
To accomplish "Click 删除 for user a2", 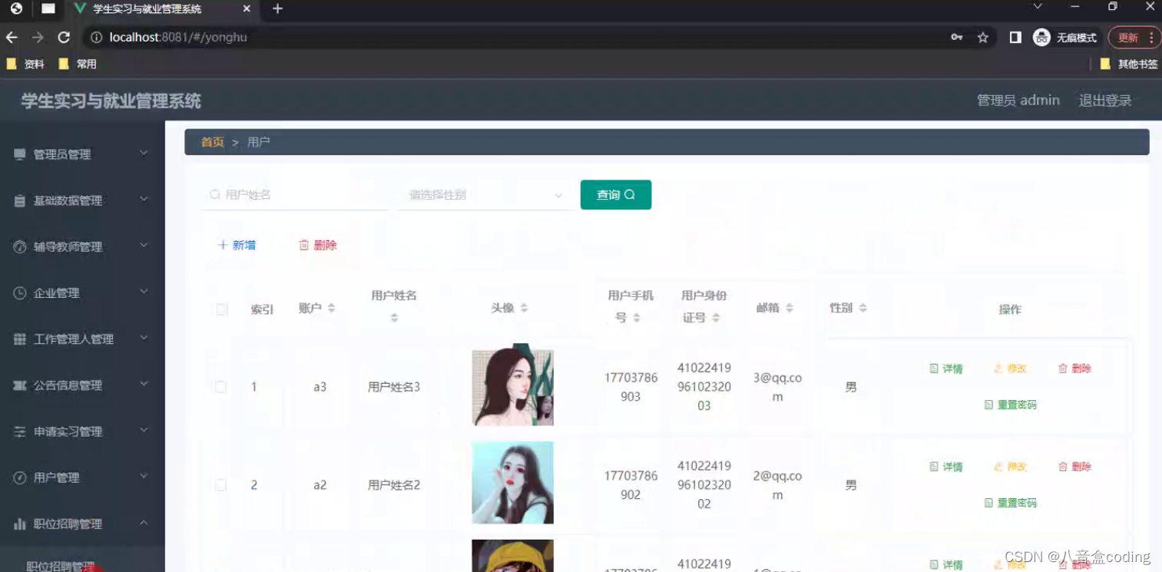I will (x=1074, y=467).
